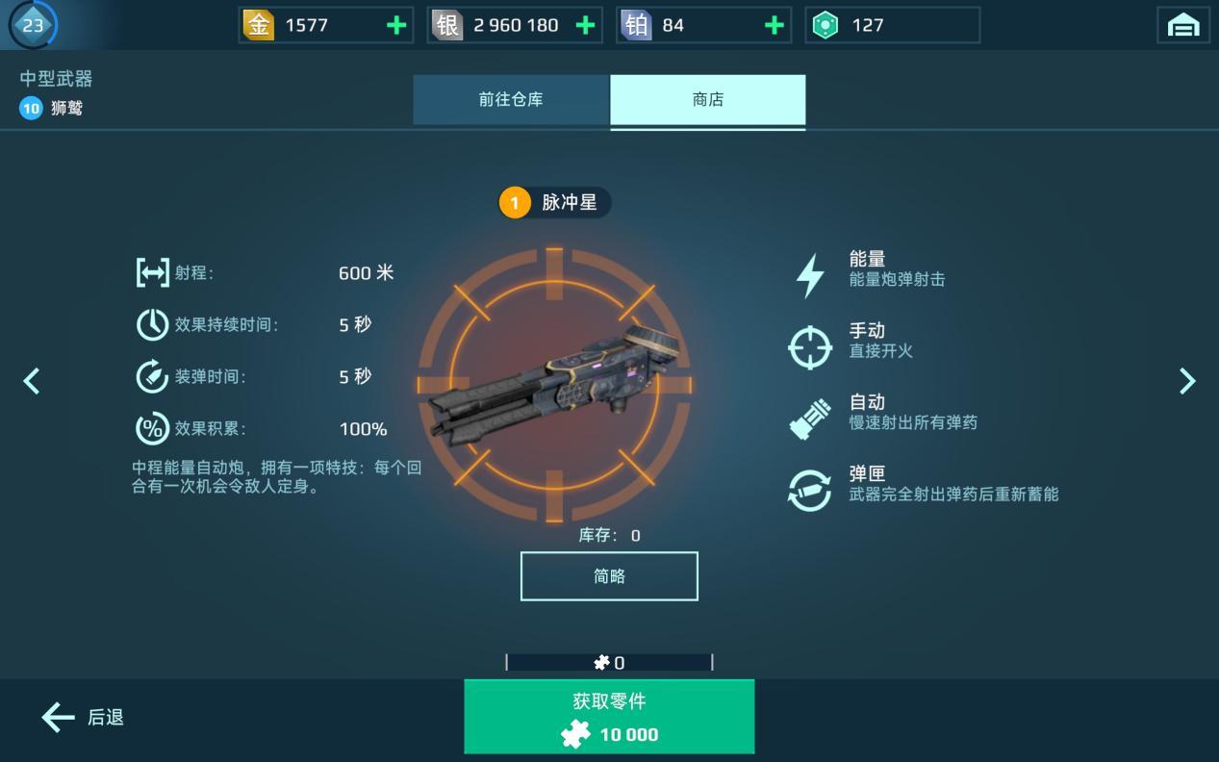
Task: Open the hangar home icon
Action: pos(1183,25)
